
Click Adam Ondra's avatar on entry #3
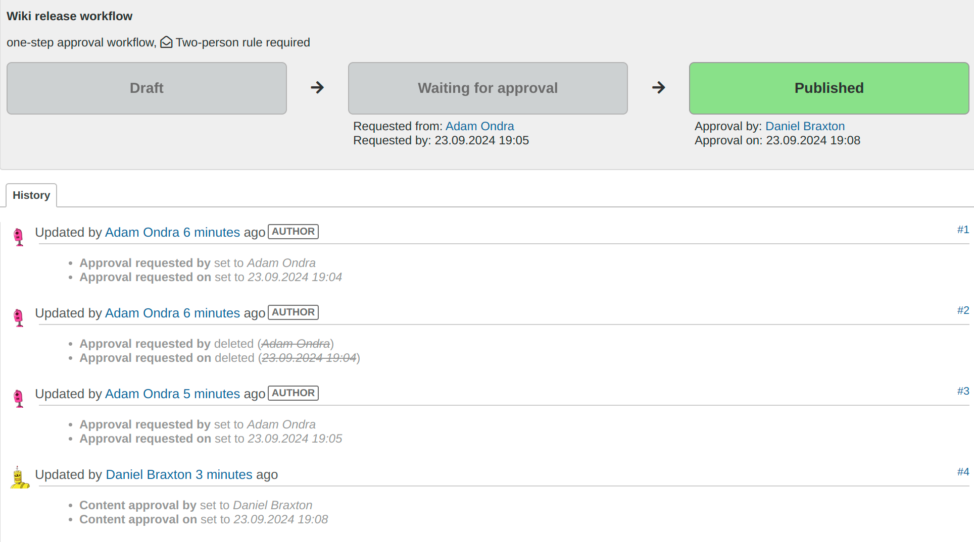19,398
